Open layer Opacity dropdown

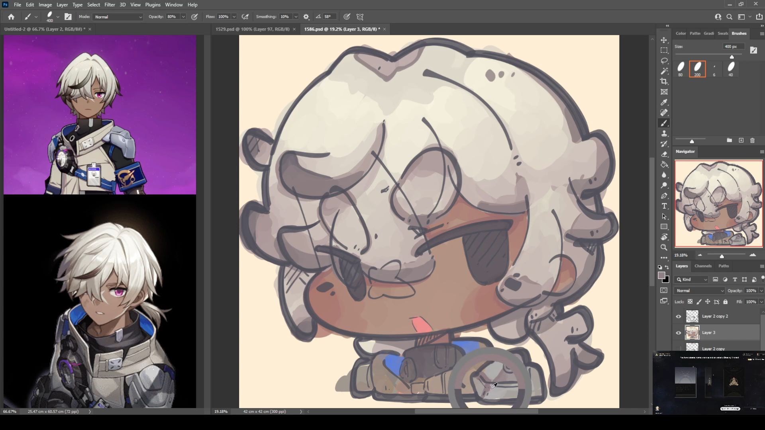761,291
